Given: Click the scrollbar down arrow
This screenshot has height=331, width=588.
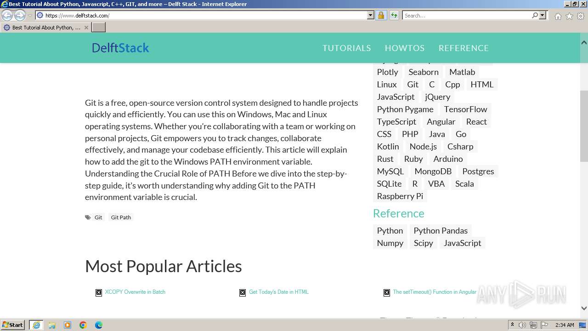Looking at the screenshot, I should (584, 308).
